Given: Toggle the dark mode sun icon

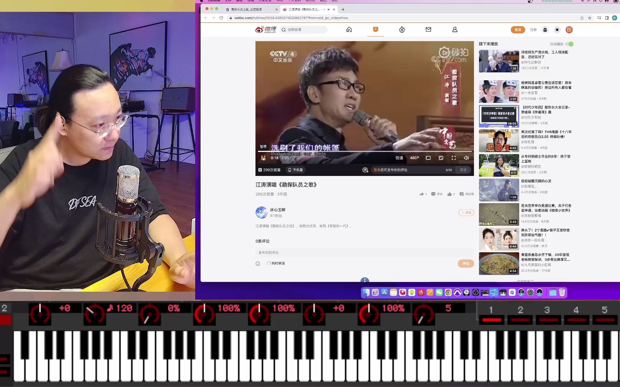Looking at the screenshot, I should [557, 30].
